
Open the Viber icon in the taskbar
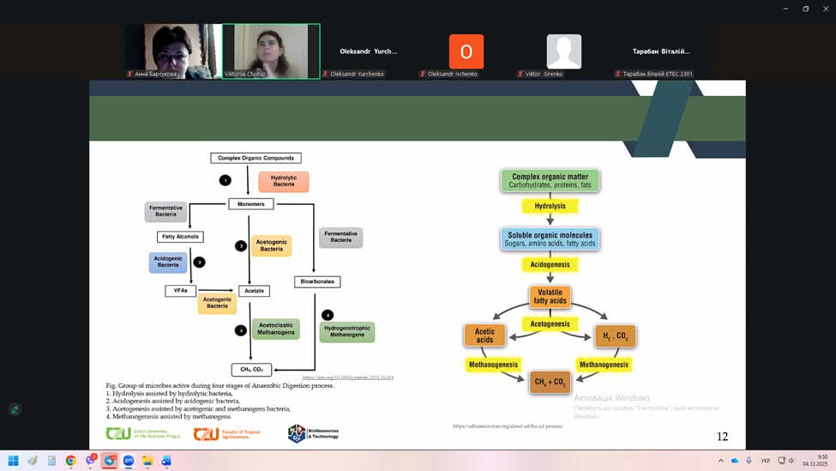pos(90,461)
